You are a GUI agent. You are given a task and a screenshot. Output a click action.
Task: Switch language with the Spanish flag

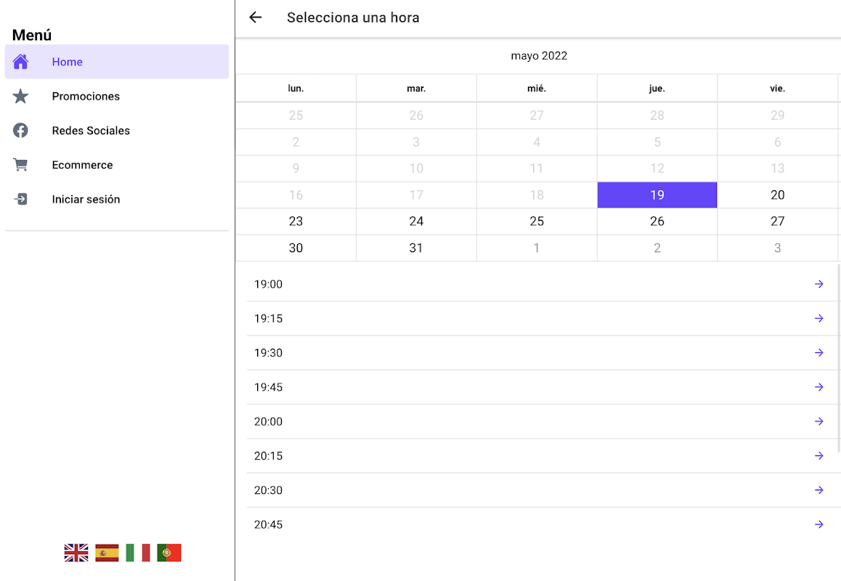click(x=107, y=553)
